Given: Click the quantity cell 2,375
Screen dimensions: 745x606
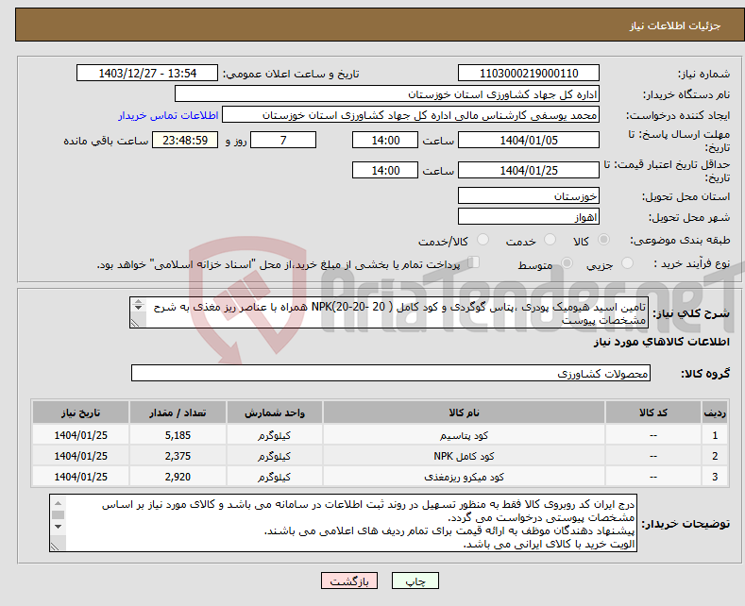Looking at the screenshot, I should coord(178,457).
